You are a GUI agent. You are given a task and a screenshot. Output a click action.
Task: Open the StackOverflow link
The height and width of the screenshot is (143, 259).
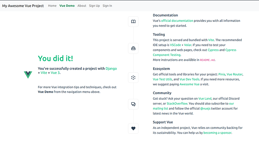click(177, 103)
